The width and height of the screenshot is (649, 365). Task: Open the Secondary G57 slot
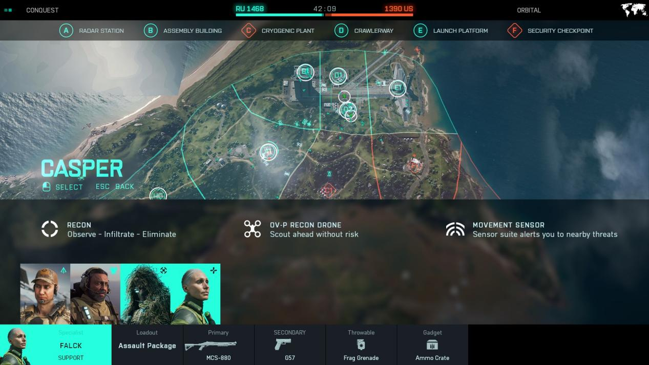tap(290, 345)
